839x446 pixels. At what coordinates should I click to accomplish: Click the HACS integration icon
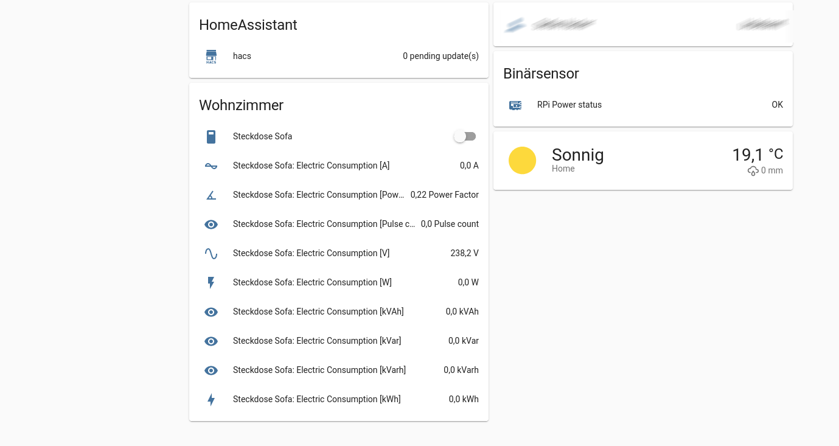tap(211, 56)
